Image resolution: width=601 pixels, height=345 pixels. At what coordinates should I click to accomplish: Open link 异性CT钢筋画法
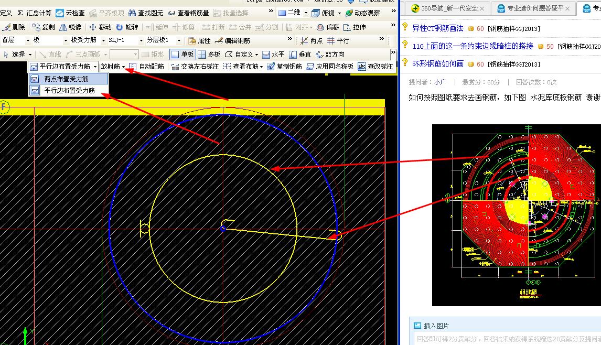point(438,28)
